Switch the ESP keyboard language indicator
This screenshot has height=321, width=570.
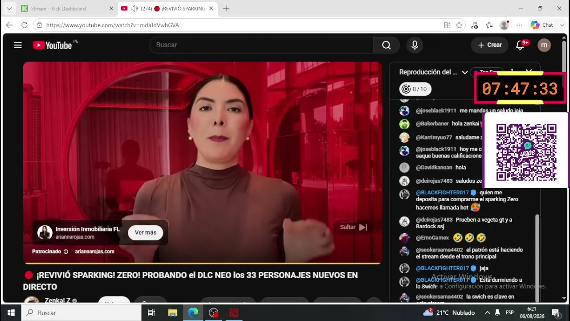click(x=509, y=313)
